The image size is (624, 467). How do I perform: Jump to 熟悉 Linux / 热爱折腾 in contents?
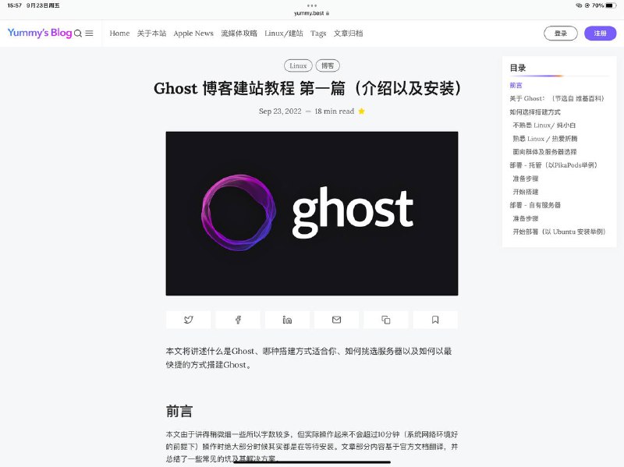pyautogui.click(x=544, y=139)
